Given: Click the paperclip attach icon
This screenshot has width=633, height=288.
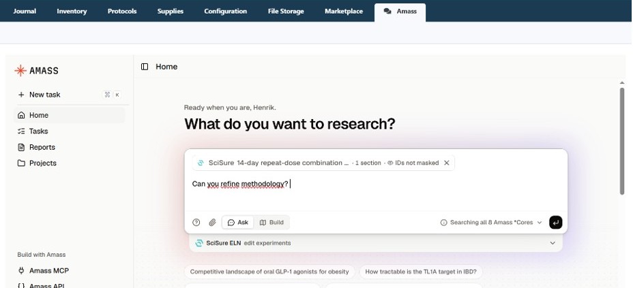Looking at the screenshot, I should pyautogui.click(x=212, y=223).
